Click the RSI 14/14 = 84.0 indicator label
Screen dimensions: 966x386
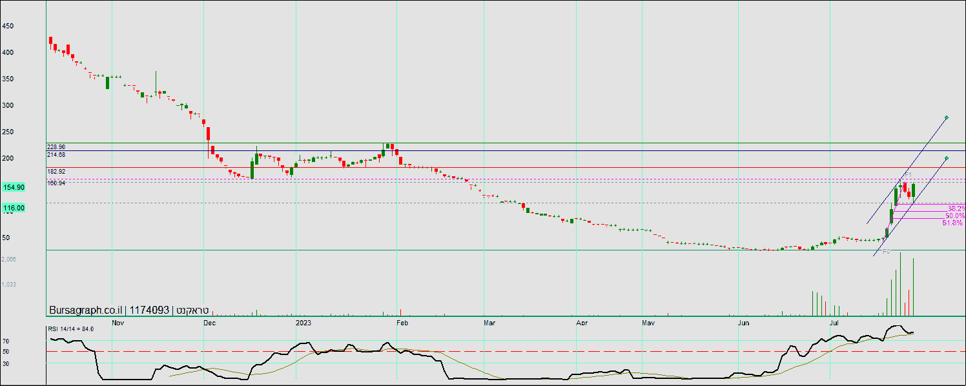[x=71, y=329]
